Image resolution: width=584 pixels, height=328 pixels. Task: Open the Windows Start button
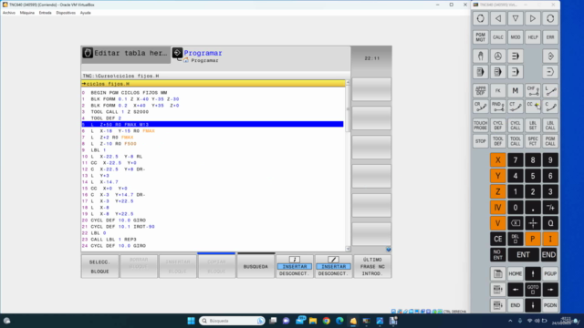(x=191, y=321)
